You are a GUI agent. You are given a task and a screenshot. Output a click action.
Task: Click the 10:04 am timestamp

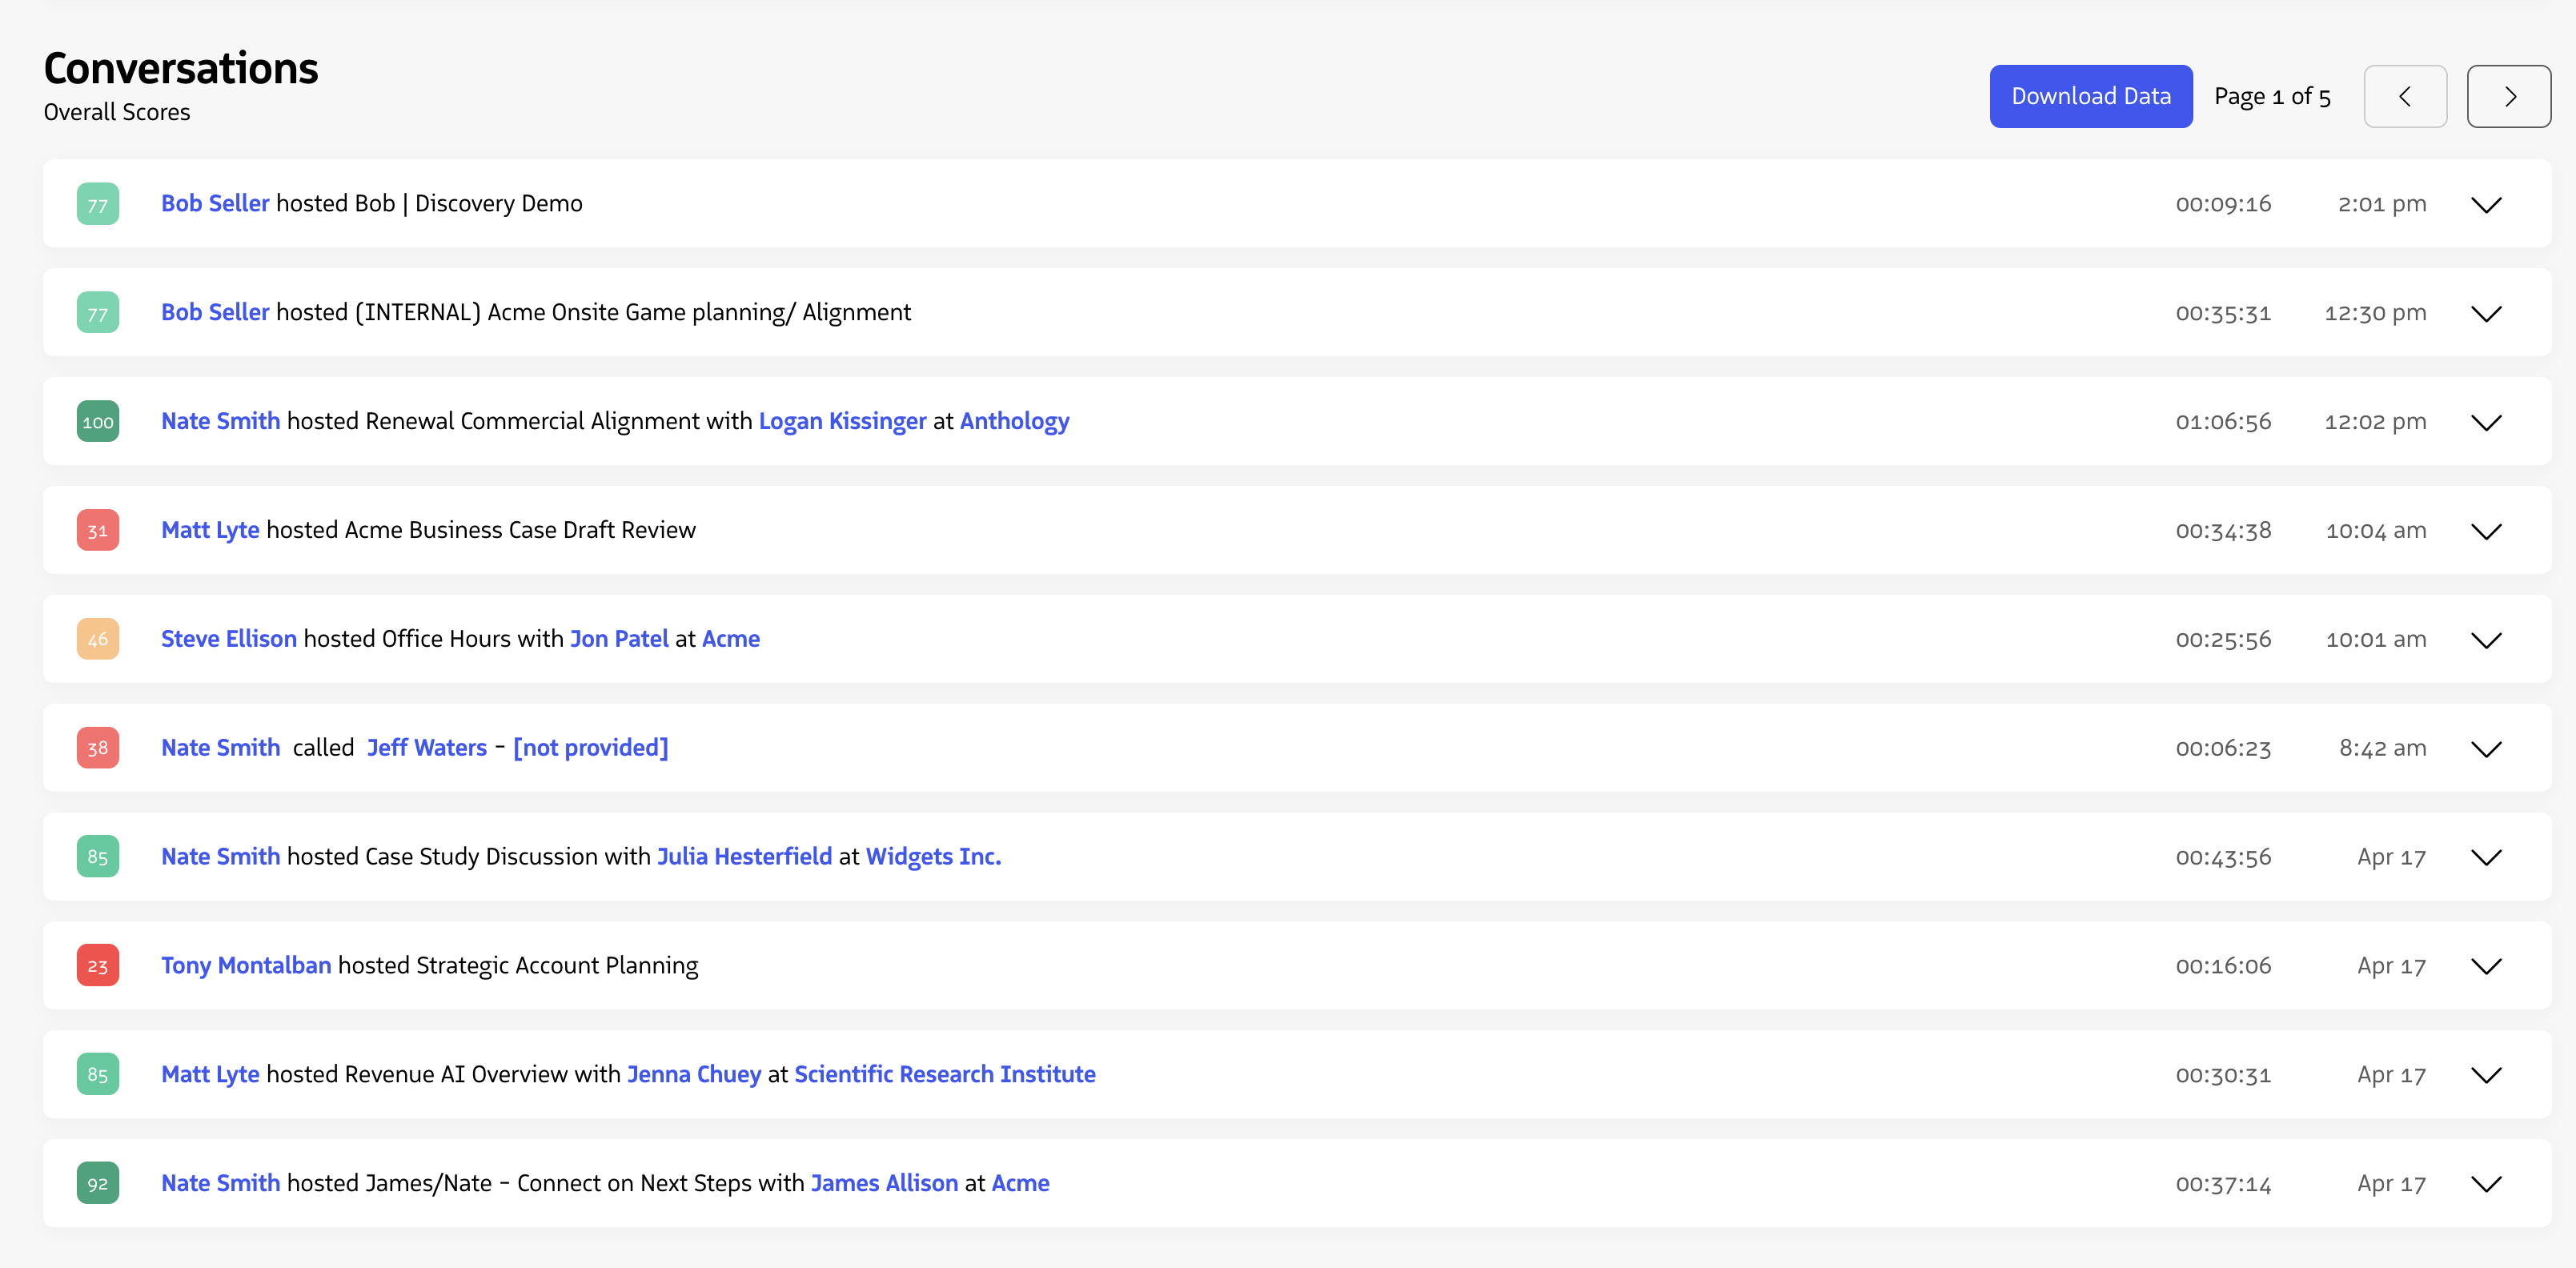pyautogui.click(x=2376, y=531)
